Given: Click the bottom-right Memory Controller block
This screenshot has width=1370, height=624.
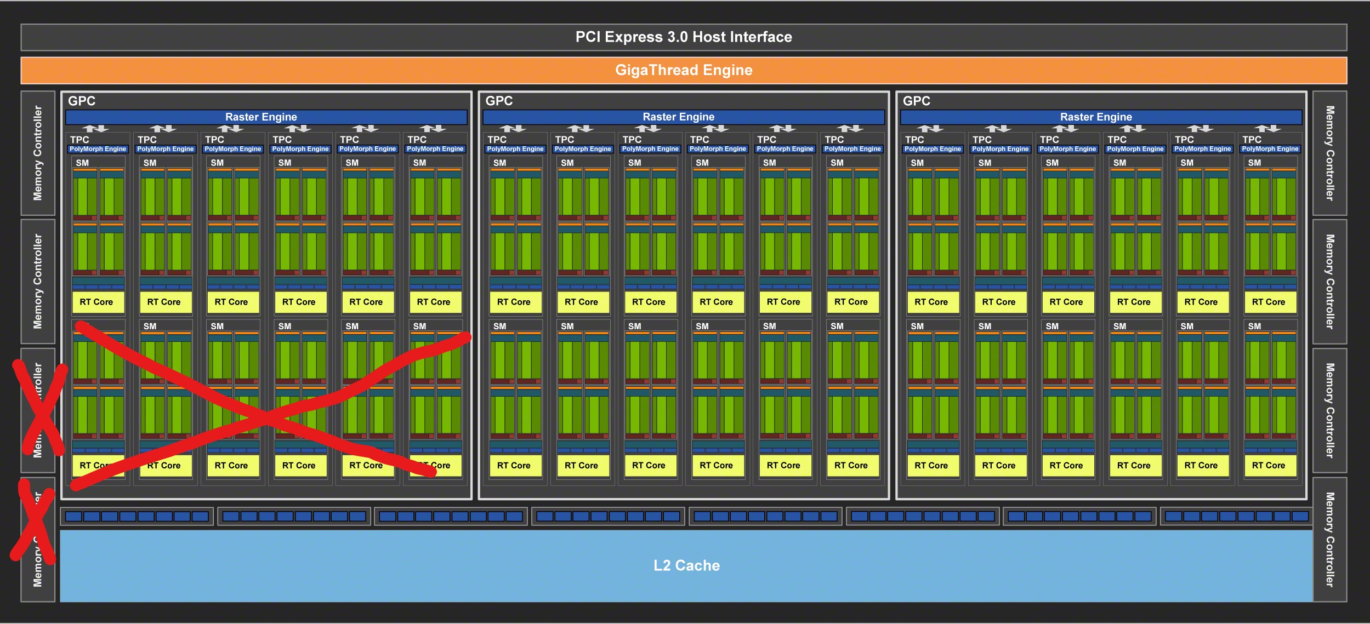Looking at the screenshot, I should (1329, 539).
